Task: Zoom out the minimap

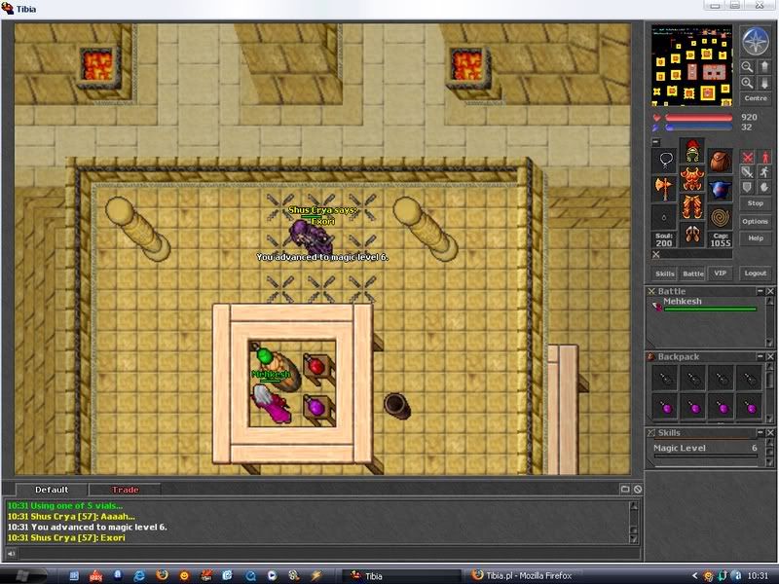Action: 747,66
